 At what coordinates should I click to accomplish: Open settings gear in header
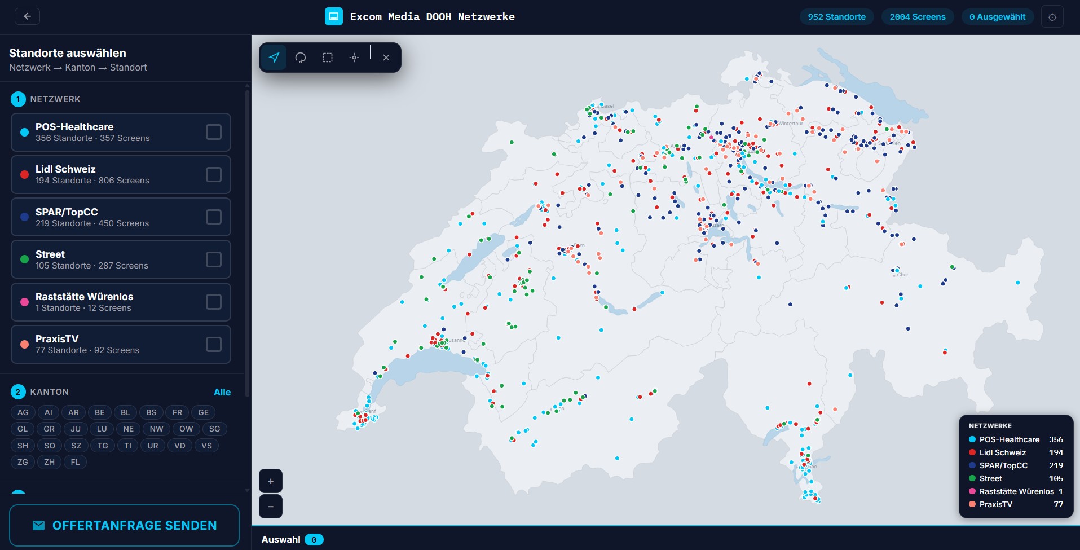pyautogui.click(x=1052, y=17)
